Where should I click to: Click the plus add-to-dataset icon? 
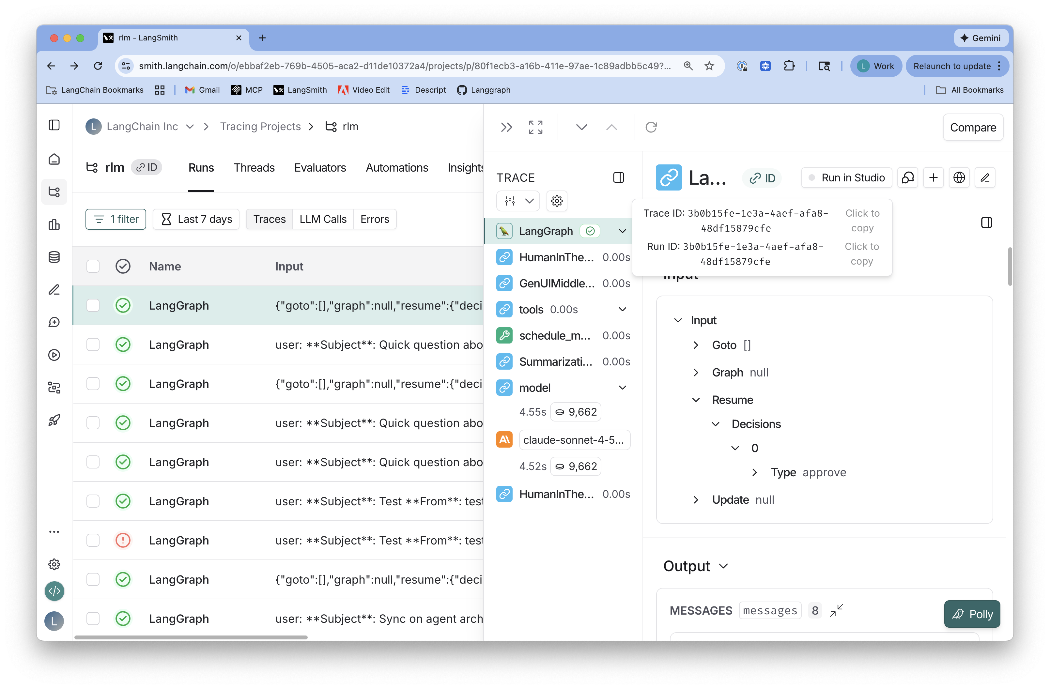pos(933,178)
